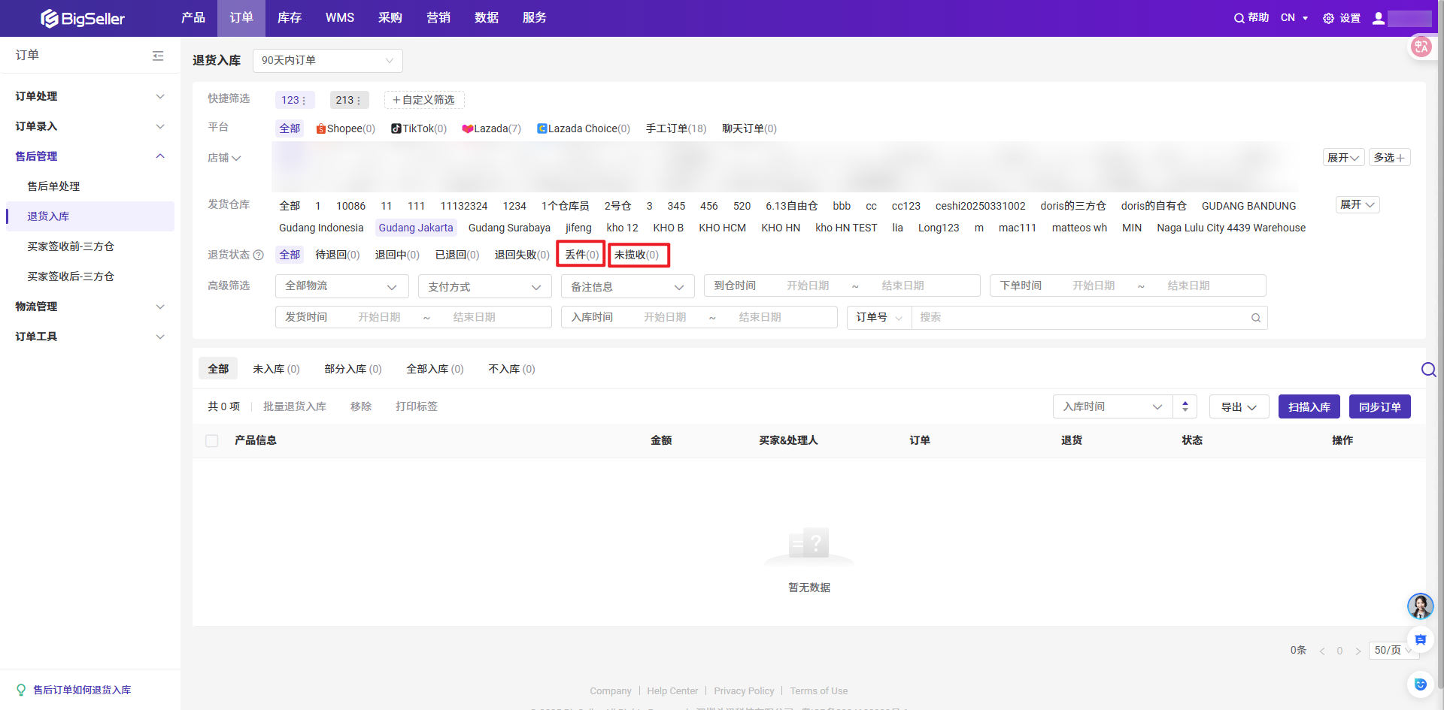1444x710 pixels.
Task: Click the search magnifier in order search box
Action: pos(1255,318)
